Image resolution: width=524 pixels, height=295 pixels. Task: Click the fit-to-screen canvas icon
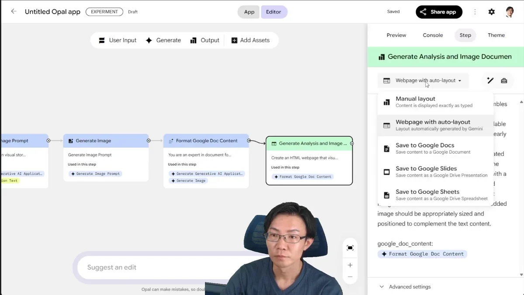(x=350, y=248)
